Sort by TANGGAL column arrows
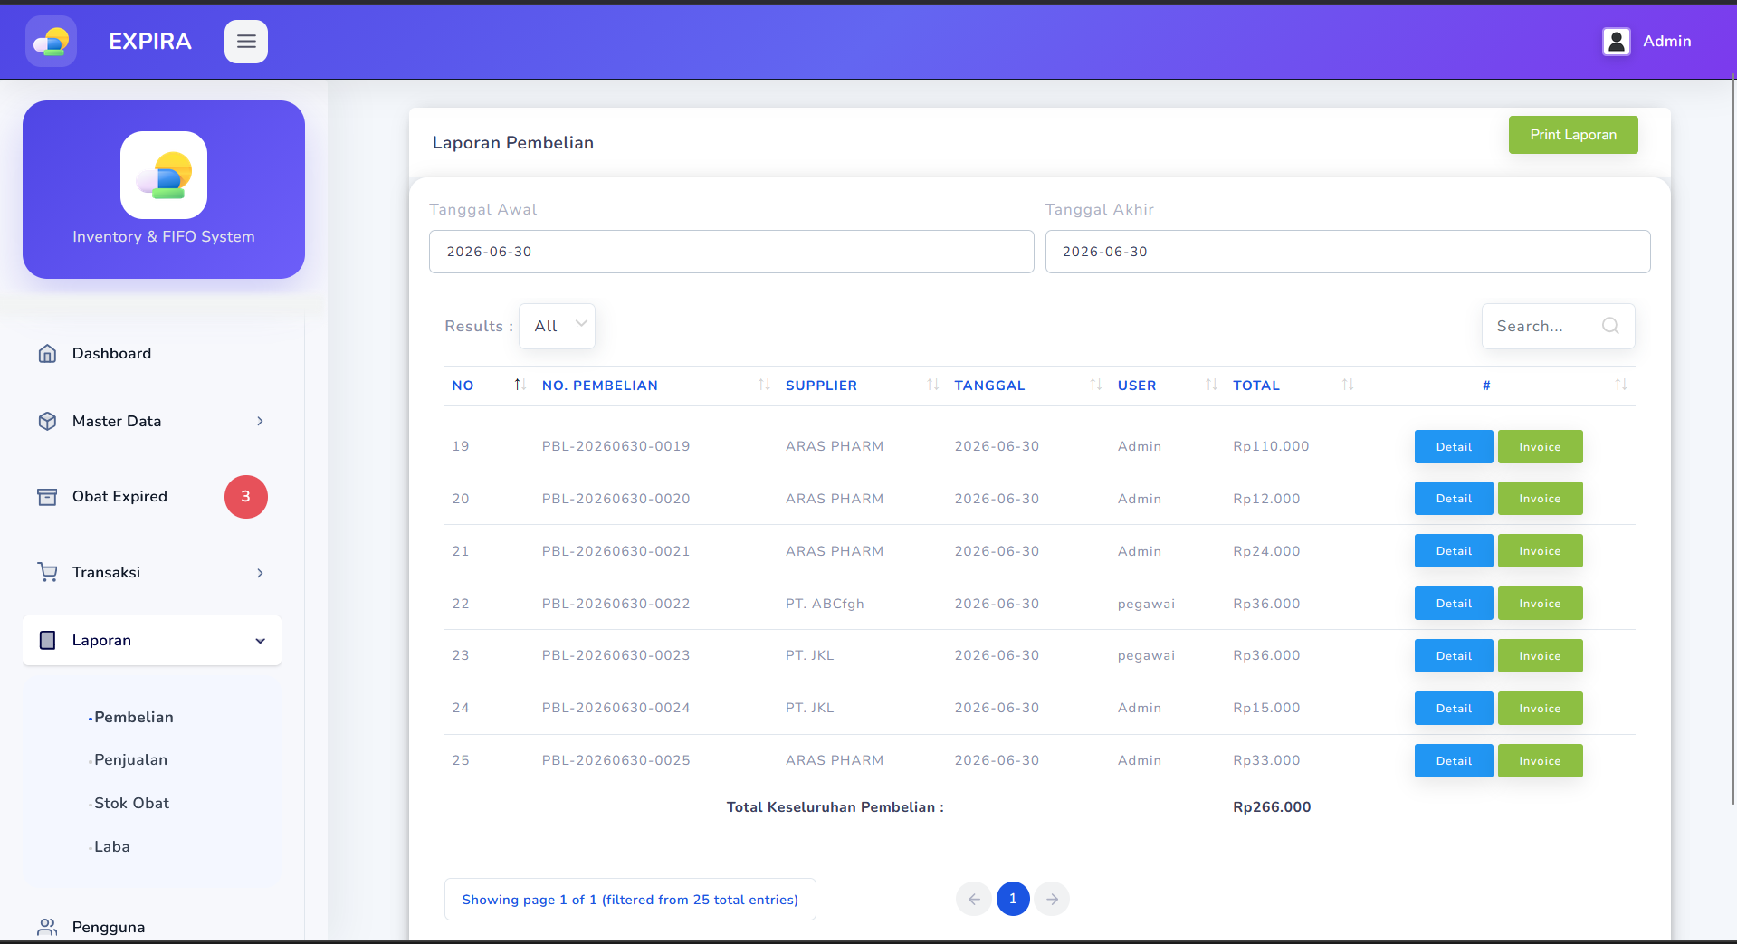Viewport: 1737px width, 944px height. click(x=1096, y=385)
